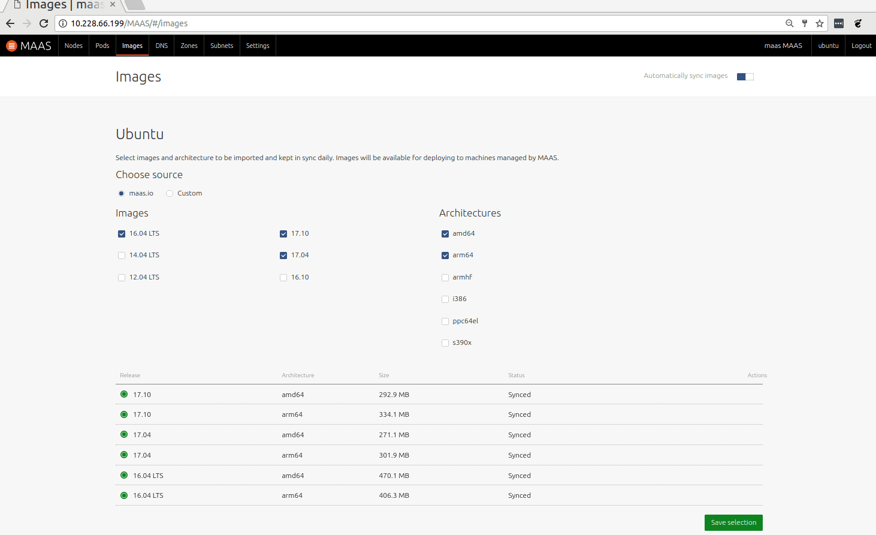The height and width of the screenshot is (535, 876).
Task: Click green status icon for 17.10 amd64
Action: point(124,394)
